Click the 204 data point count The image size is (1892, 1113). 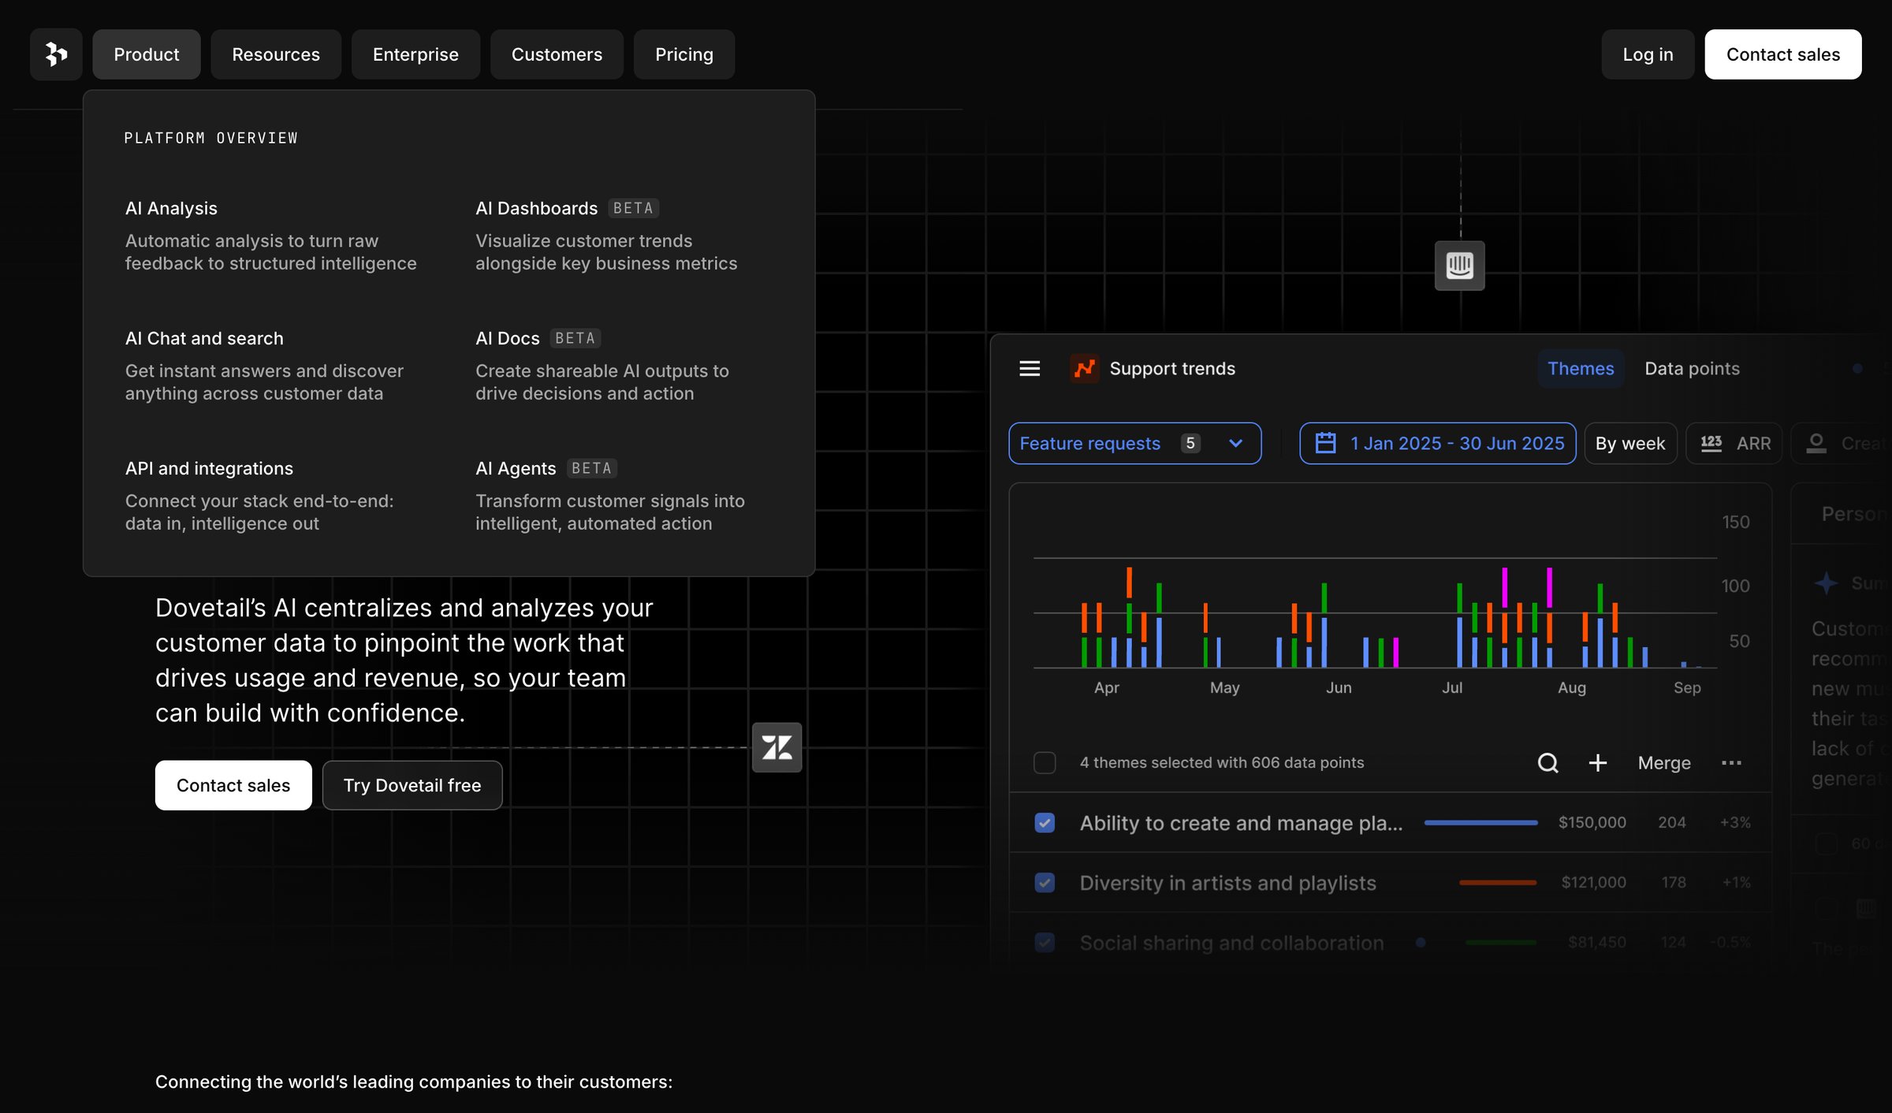click(1672, 822)
